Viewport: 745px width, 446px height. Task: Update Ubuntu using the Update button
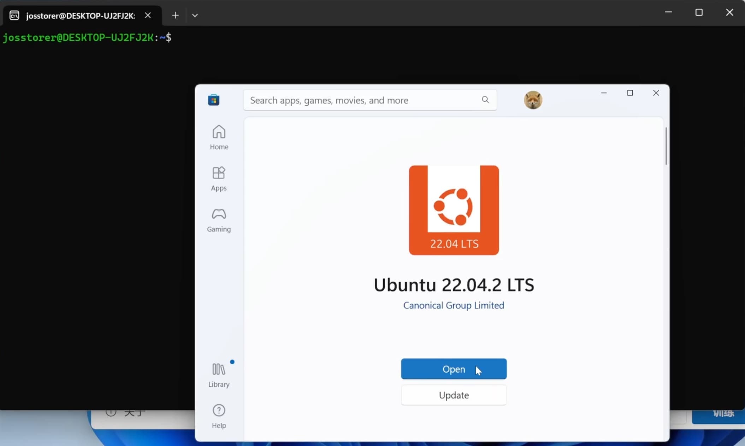click(x=453, y=395)
